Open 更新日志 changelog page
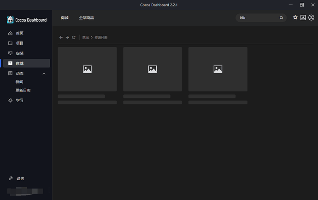The image size is (318, 200). [x=23, y=90]
